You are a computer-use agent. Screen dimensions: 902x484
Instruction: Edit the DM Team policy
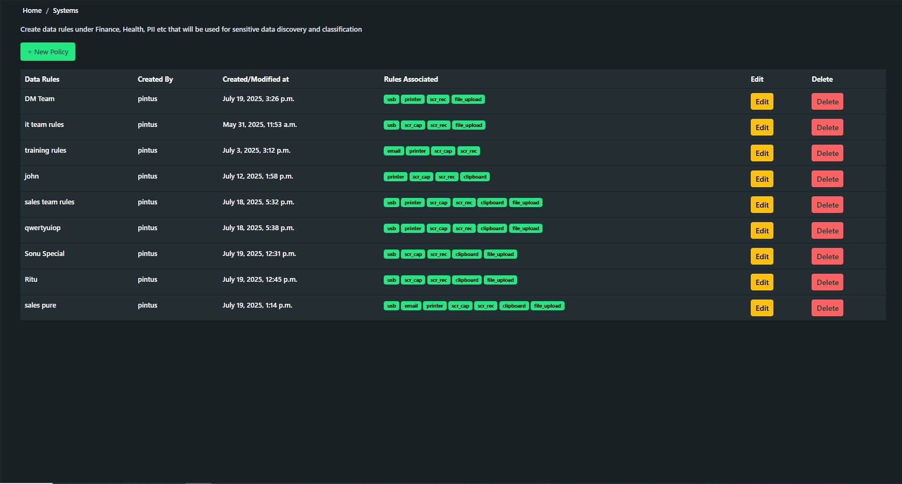pyautogui.click(x=762, y=102)
